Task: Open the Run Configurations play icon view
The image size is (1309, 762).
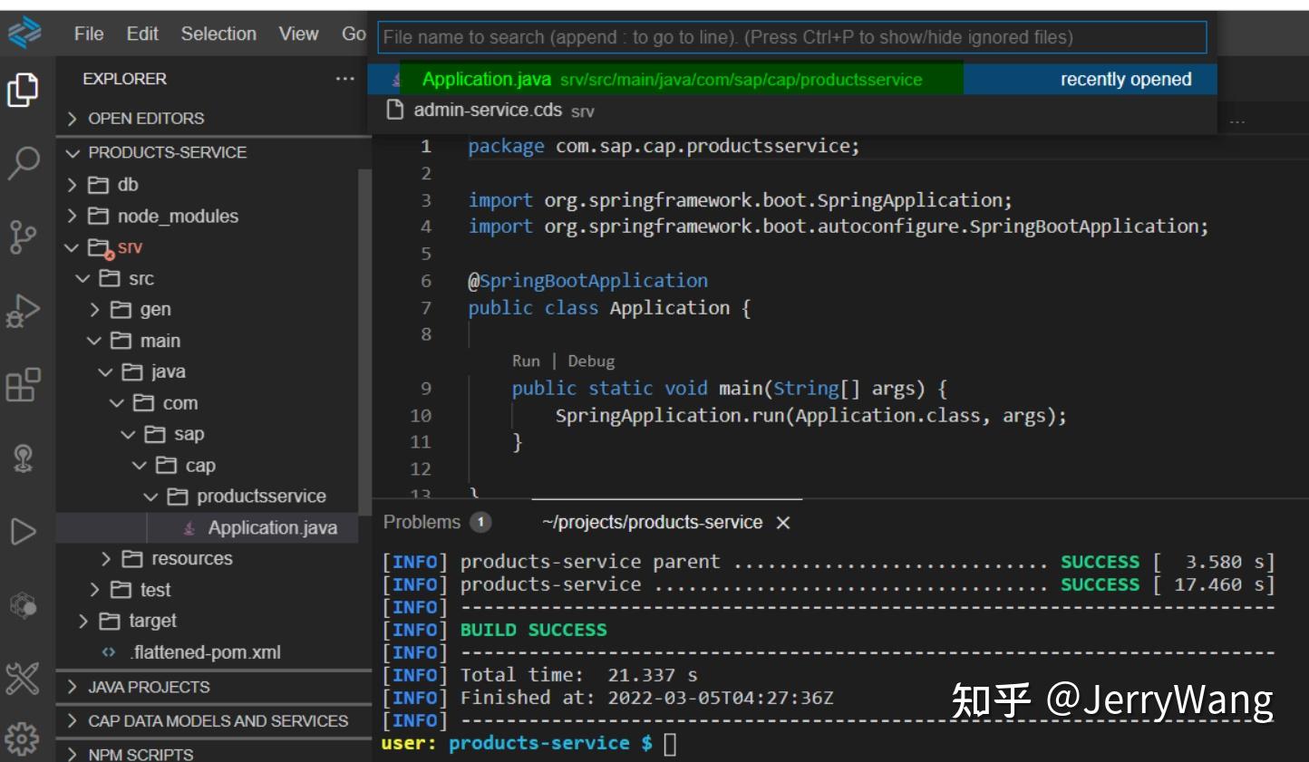Action: pos(24,531)
